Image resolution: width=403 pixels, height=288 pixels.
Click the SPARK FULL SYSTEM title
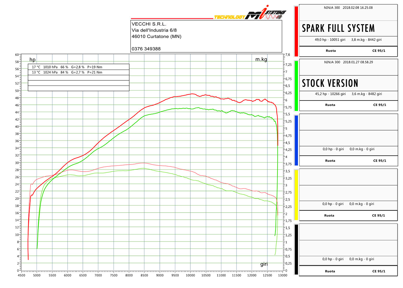338,28
